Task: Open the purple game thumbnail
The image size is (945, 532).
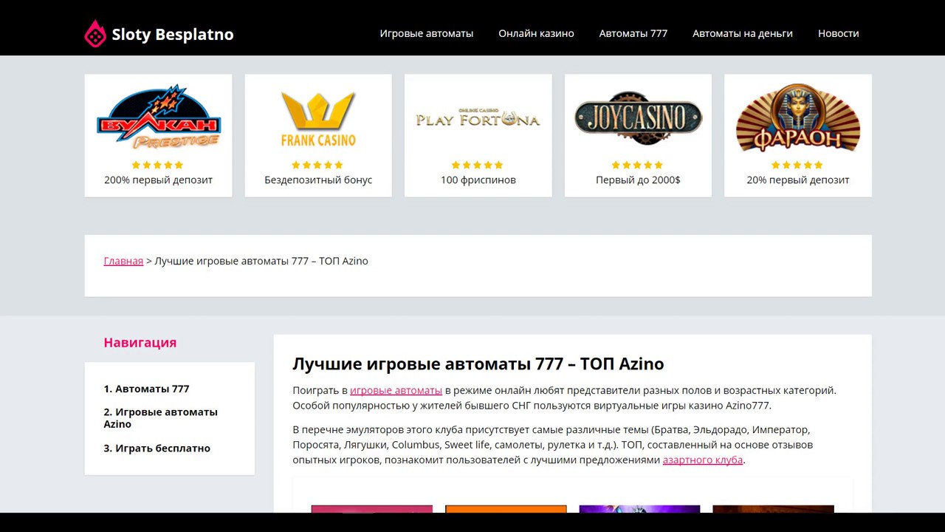Action: tap(639, 509)
